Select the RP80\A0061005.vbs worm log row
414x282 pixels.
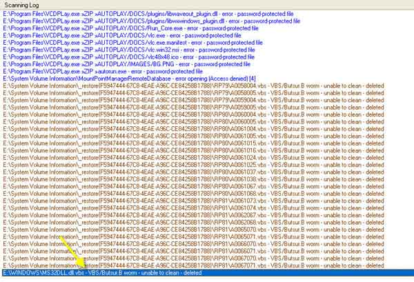pos(193,136)
